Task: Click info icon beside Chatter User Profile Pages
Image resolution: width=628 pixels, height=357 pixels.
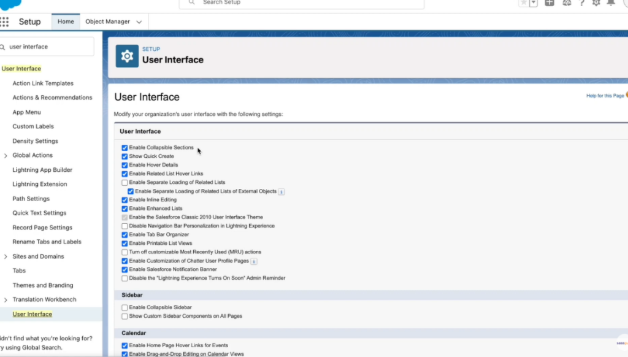Action: tap(254, 261)
